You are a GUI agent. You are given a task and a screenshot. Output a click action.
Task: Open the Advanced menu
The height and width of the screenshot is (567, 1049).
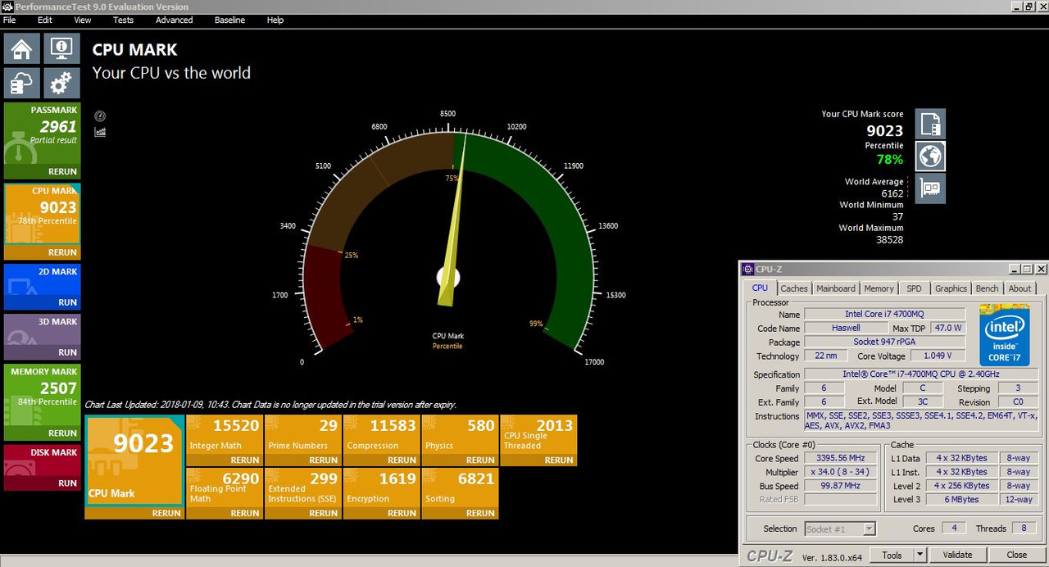[175, 20]
